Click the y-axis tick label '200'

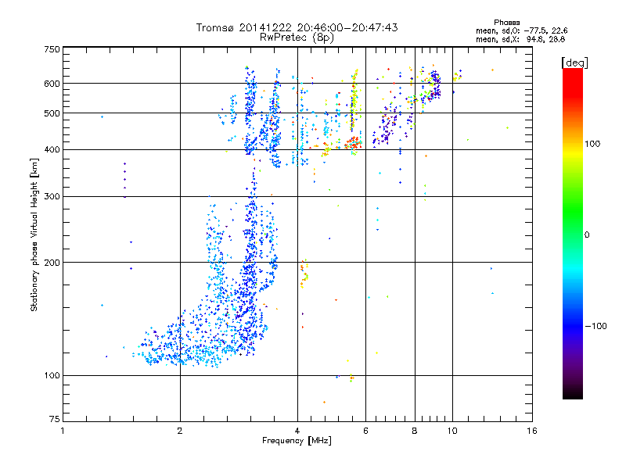coord(52,263)
